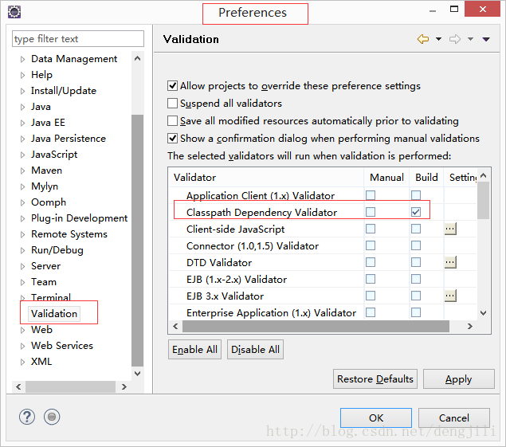
Task: Open the forward history dropdown arrow
Action: coord(470,39)
